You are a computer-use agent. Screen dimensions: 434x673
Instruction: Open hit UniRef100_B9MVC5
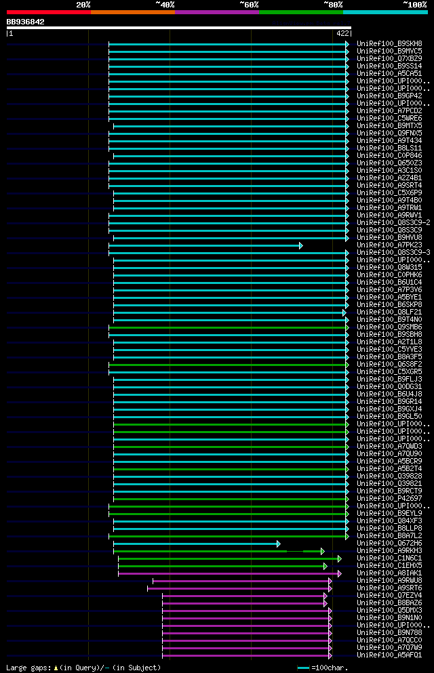click(x=389, y=51)
